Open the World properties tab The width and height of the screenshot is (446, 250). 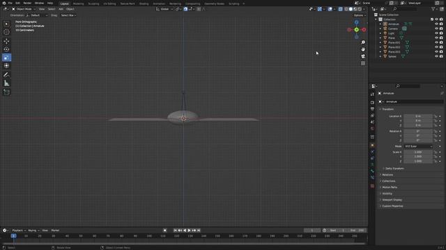tap(372, 128)
